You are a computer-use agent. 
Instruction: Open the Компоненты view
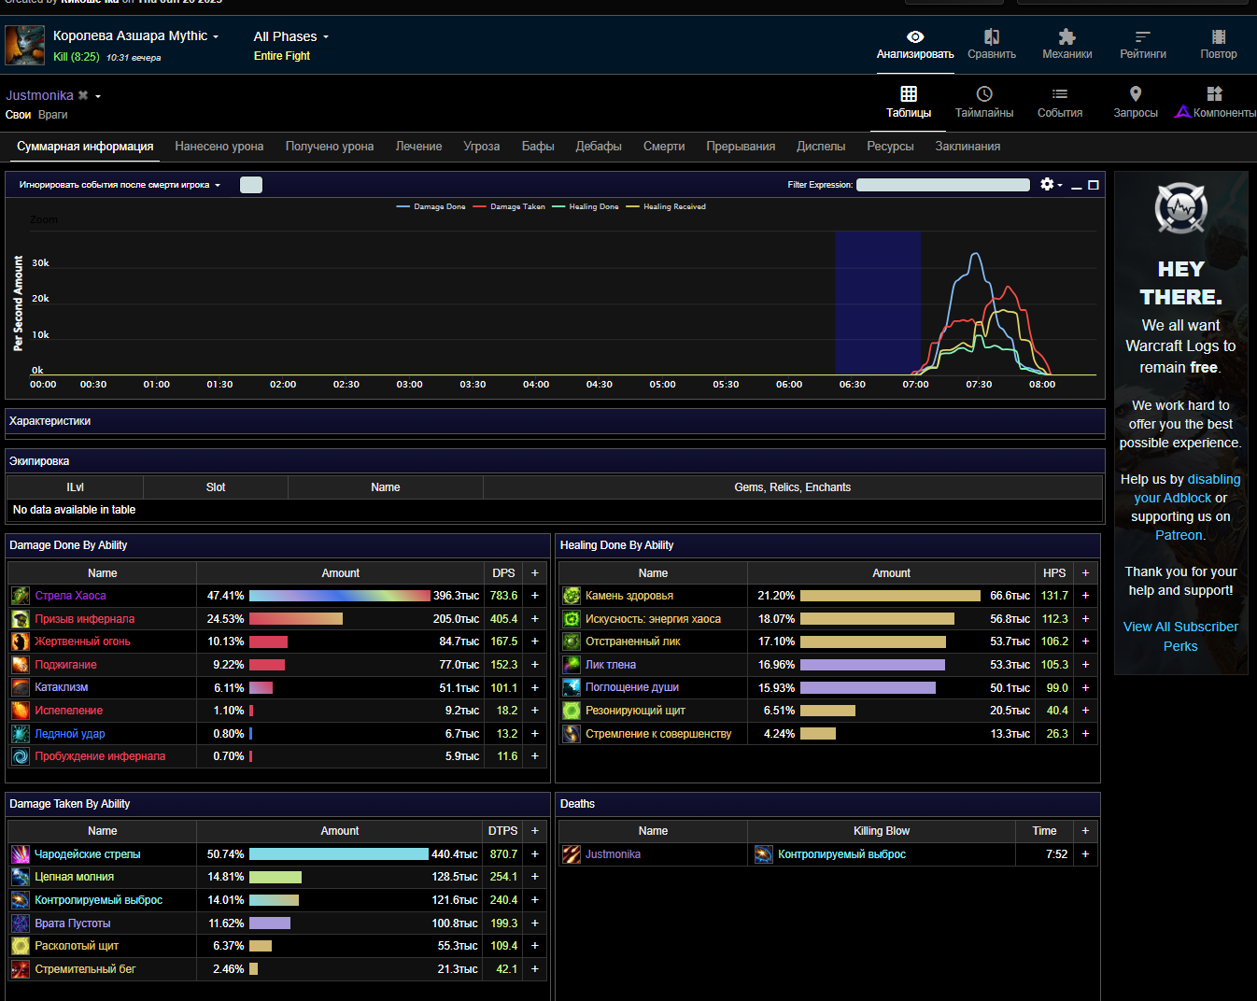[1215, 102]
